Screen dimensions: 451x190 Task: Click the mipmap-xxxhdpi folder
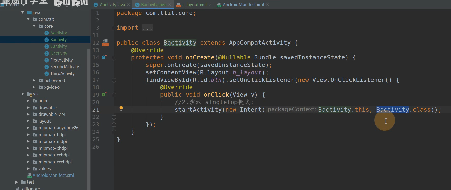(x=55, y=162)
